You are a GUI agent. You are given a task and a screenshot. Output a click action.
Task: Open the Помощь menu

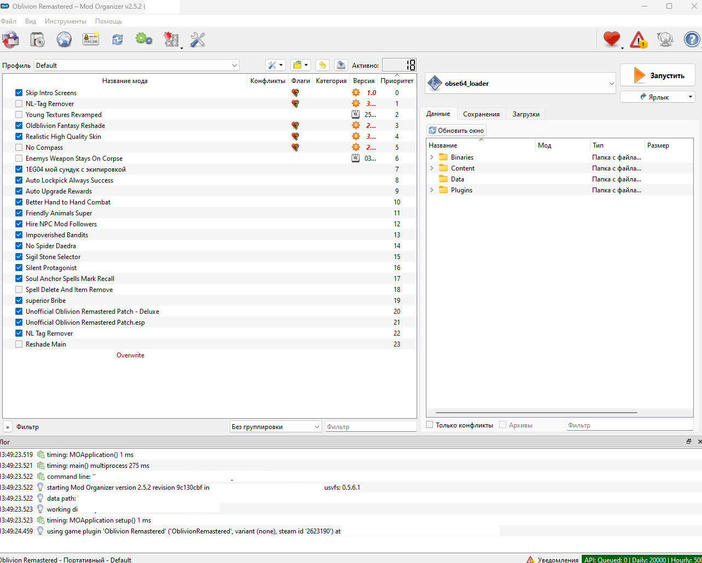click(x=108, y=21)
